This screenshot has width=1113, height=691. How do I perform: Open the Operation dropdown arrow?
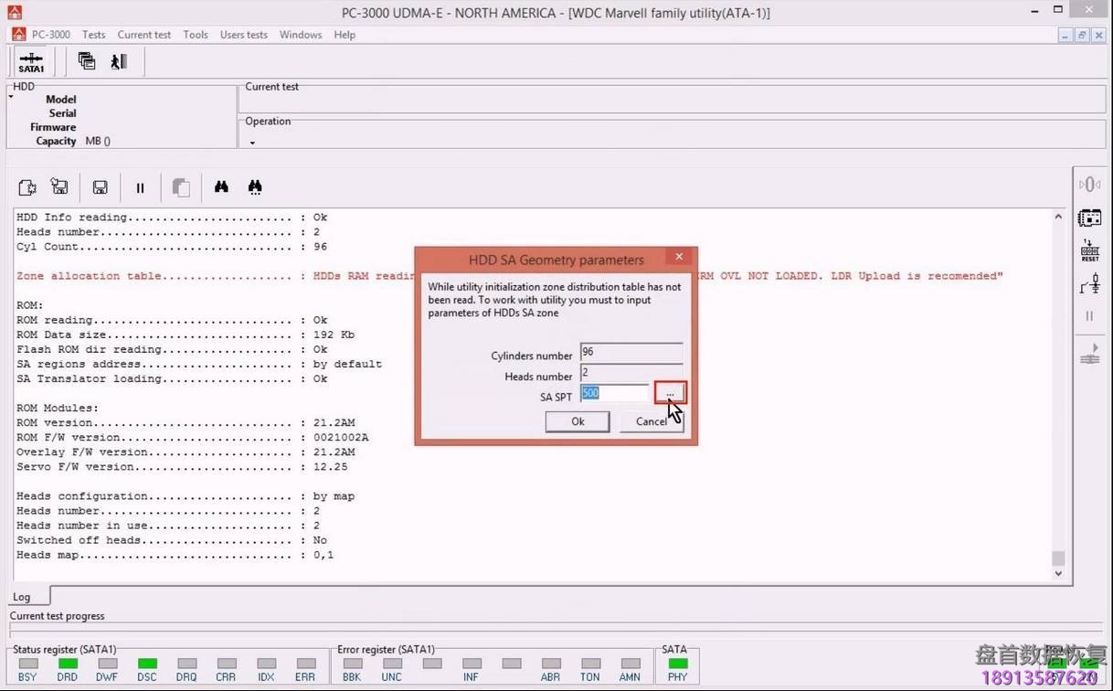click(x=251, y=143)
